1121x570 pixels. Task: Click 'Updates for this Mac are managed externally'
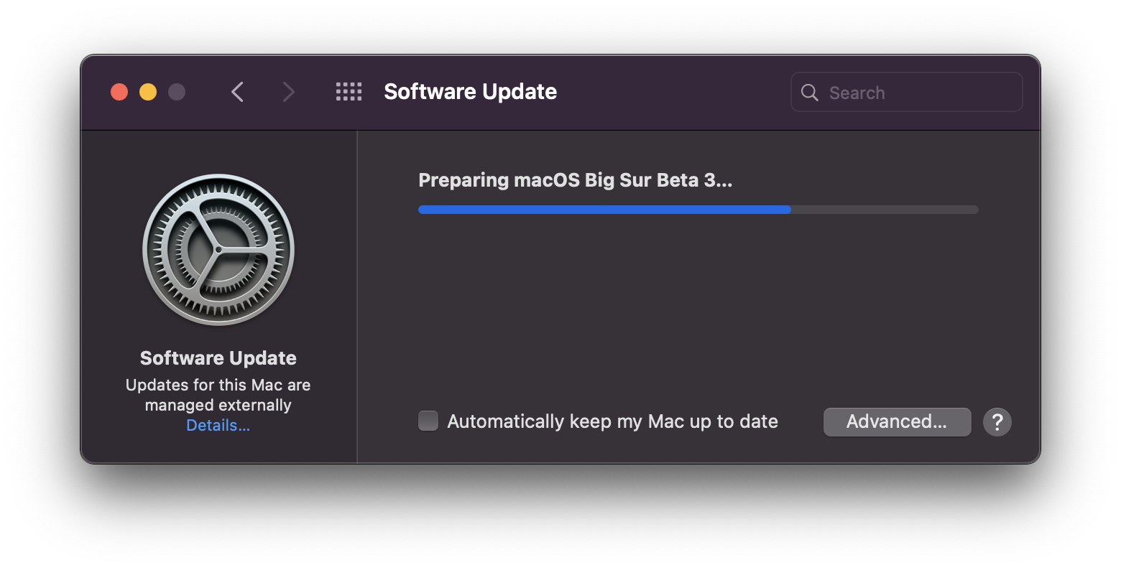click(218, 395)
